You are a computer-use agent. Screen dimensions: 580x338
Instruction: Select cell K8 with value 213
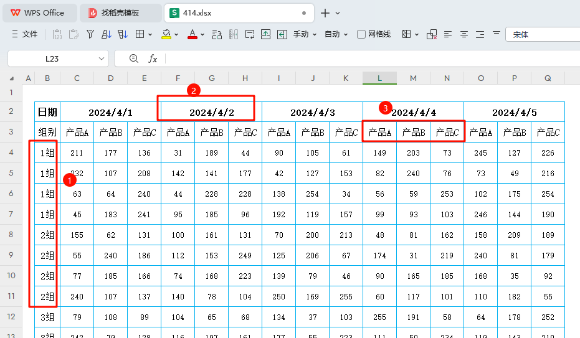pos(346,235)
